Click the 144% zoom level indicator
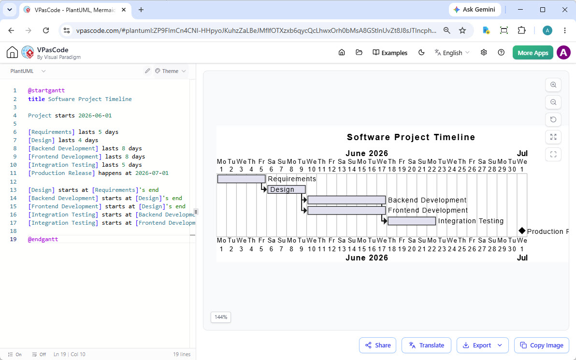Screen dimensions: 576x360 point(221,317)
